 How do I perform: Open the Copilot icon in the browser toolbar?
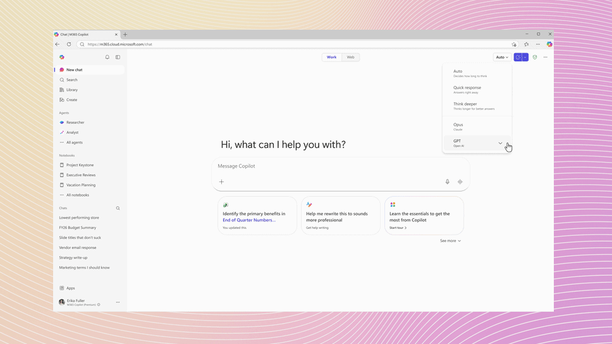pos(549,44)
